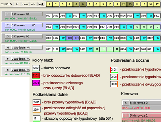161x122 pixels.
Task: Click the 0407 service cell in Kierowca 06 row
Action: click(x=83, y=38)
